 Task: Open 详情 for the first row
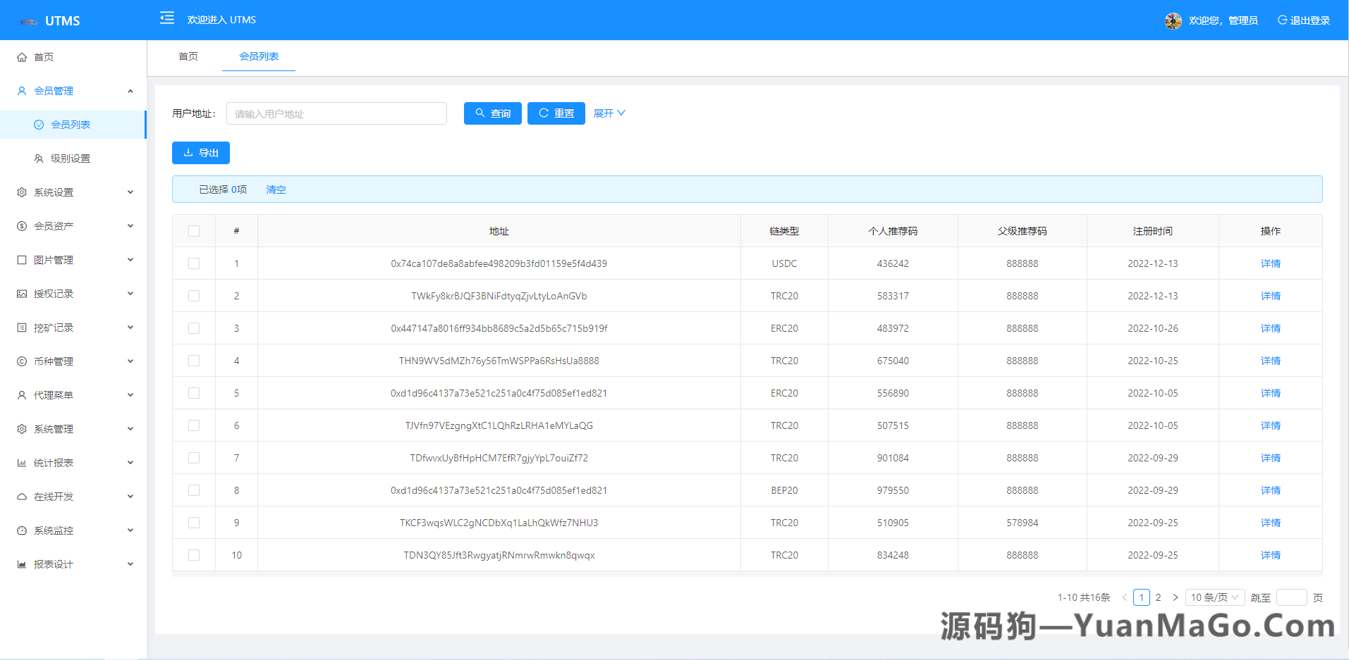1269,263
